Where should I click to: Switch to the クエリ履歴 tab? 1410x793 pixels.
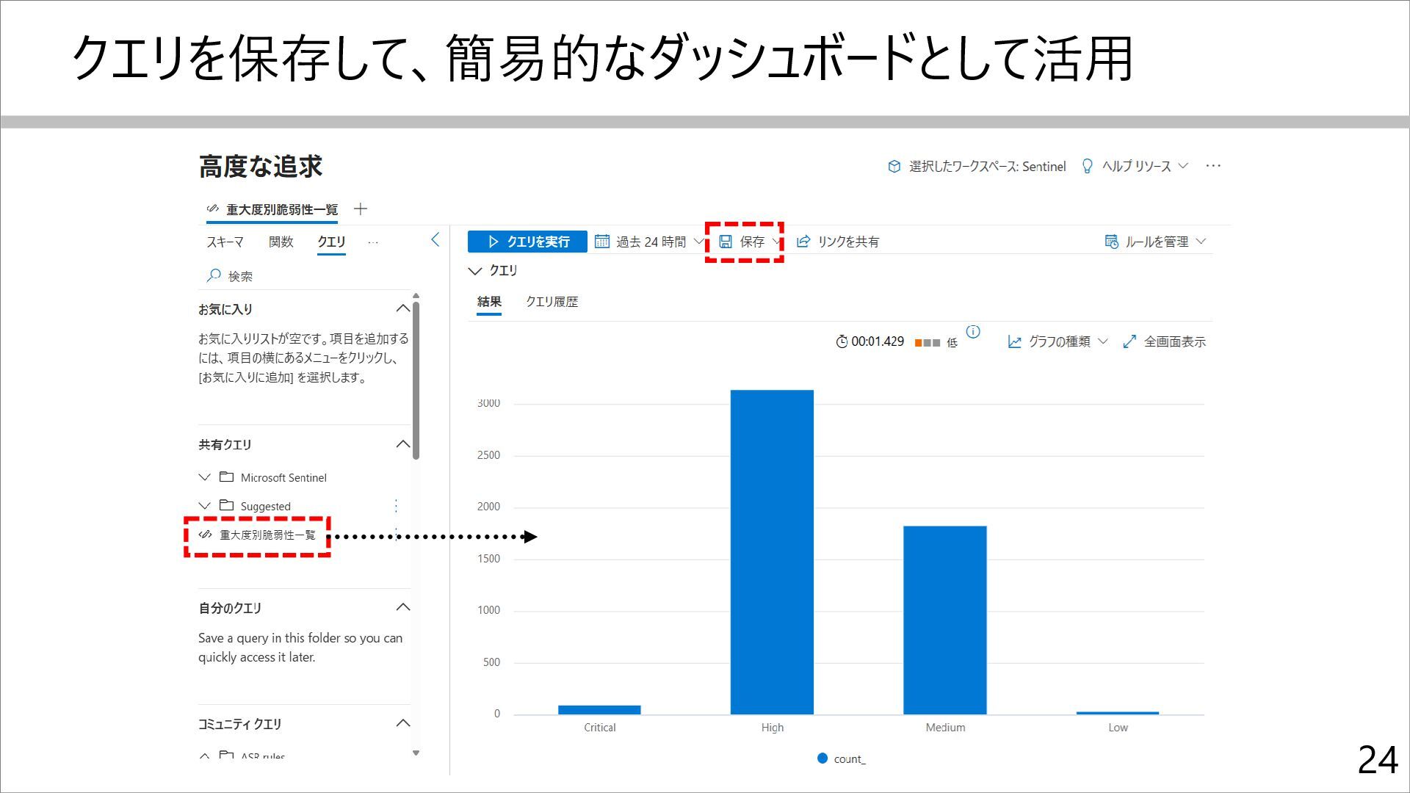coord(552,302)
